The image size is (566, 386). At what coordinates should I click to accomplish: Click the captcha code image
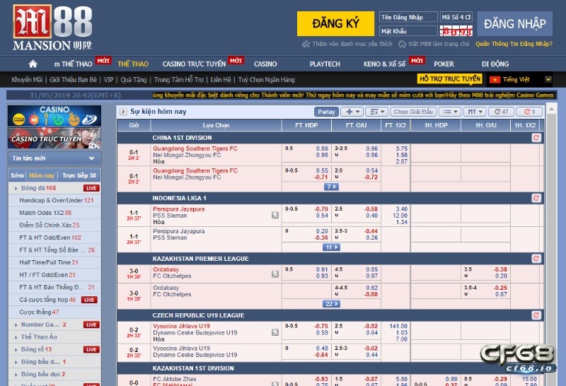[x=456, y=31]
